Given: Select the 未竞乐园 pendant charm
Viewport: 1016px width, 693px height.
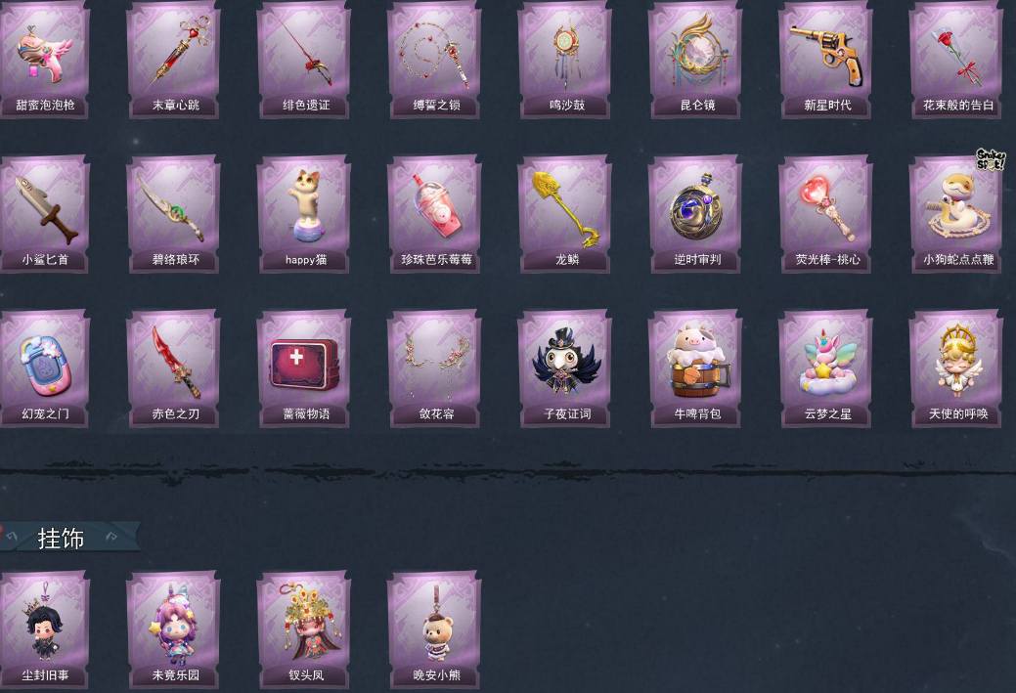Looking at the screenshot, I should (x=174, y=629).
